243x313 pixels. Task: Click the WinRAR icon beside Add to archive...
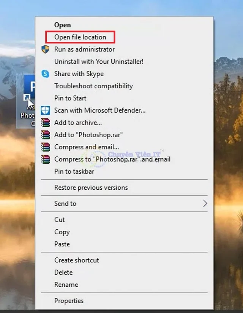(x=46, y=123)
